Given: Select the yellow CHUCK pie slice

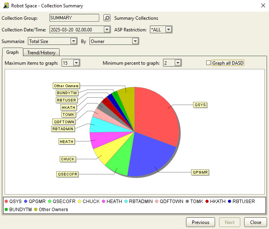Looking at the screenshot, I should point(110,149).
